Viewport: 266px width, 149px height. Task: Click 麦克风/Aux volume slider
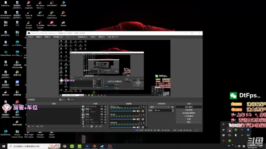point(123,111)
